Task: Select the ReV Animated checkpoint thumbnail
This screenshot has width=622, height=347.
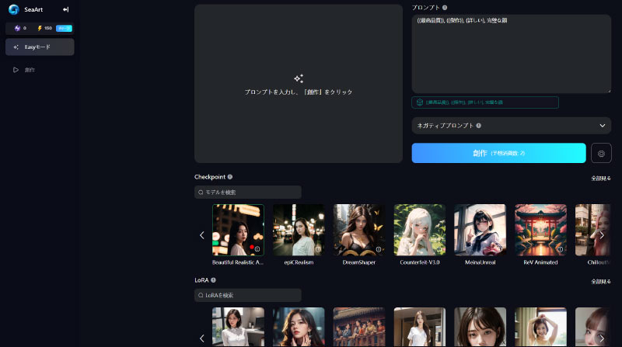Action: pos(540,230)
